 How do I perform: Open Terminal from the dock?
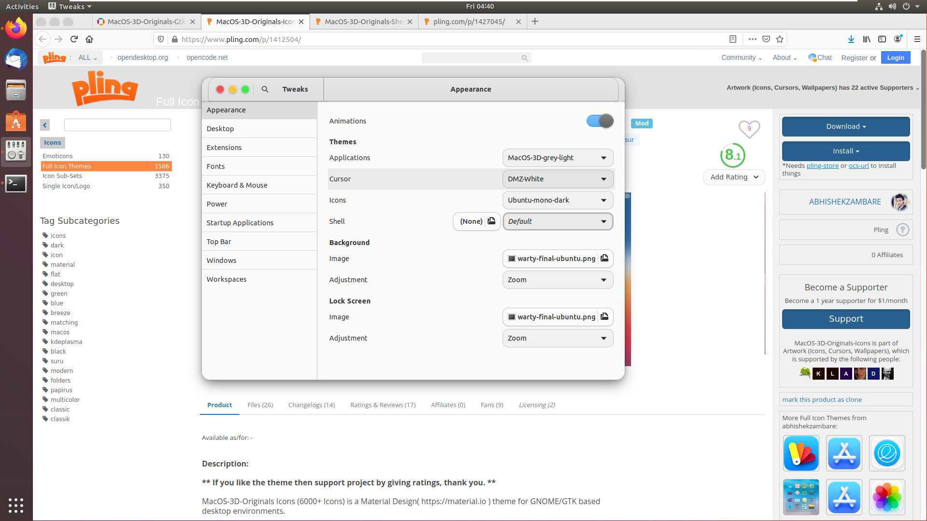click(16, 183)
